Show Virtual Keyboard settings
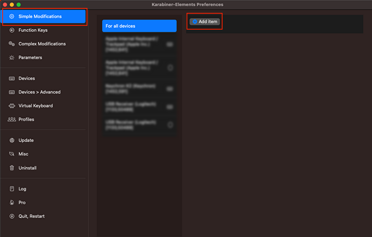This screenshot has height=237, width=372. coord(36,106)
